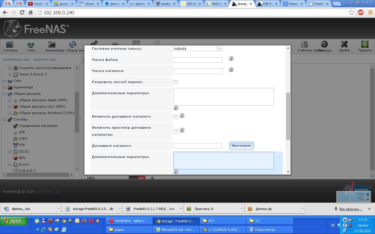Viewport: 375px width, 234px height.
Task: Collapse the Общие ресурсы tree node
Action: click(x=4, y=94)
